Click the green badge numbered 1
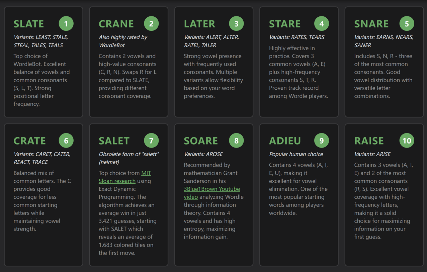Image resolution: width=427 pixels, height=272 pixels. 66,23
